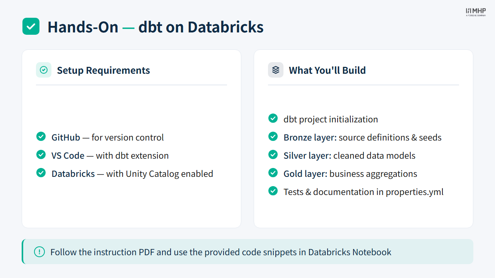The height and width of the screenshot is (278, 495).
Task: Click 'Databricks — with Unity Catalog enabled' text
Action: pyautogui.click(x=132, y=174)
